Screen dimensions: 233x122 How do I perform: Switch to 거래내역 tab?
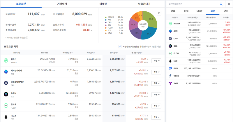[62, 4]
